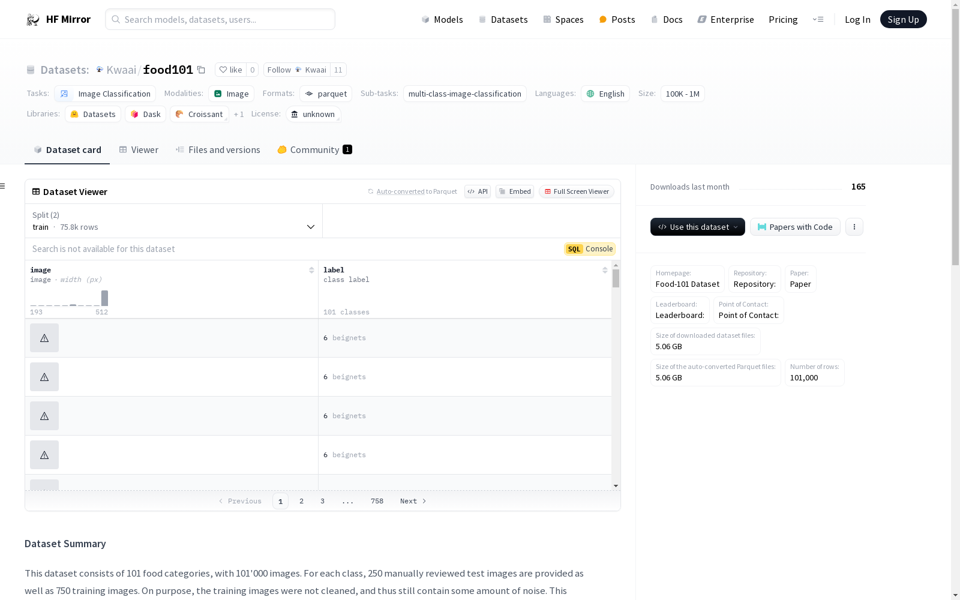
Task: Click the Kwaai organization avatar icon
Action: click(100, 70)
